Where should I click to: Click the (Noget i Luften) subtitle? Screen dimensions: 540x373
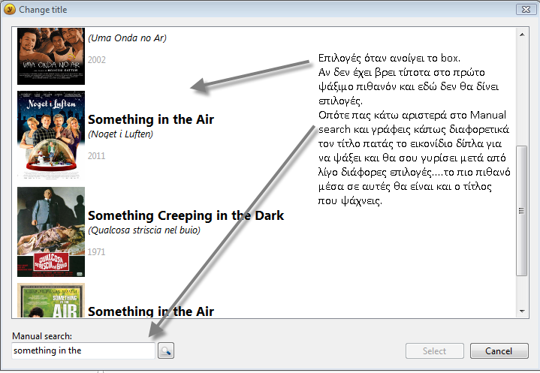120,134
